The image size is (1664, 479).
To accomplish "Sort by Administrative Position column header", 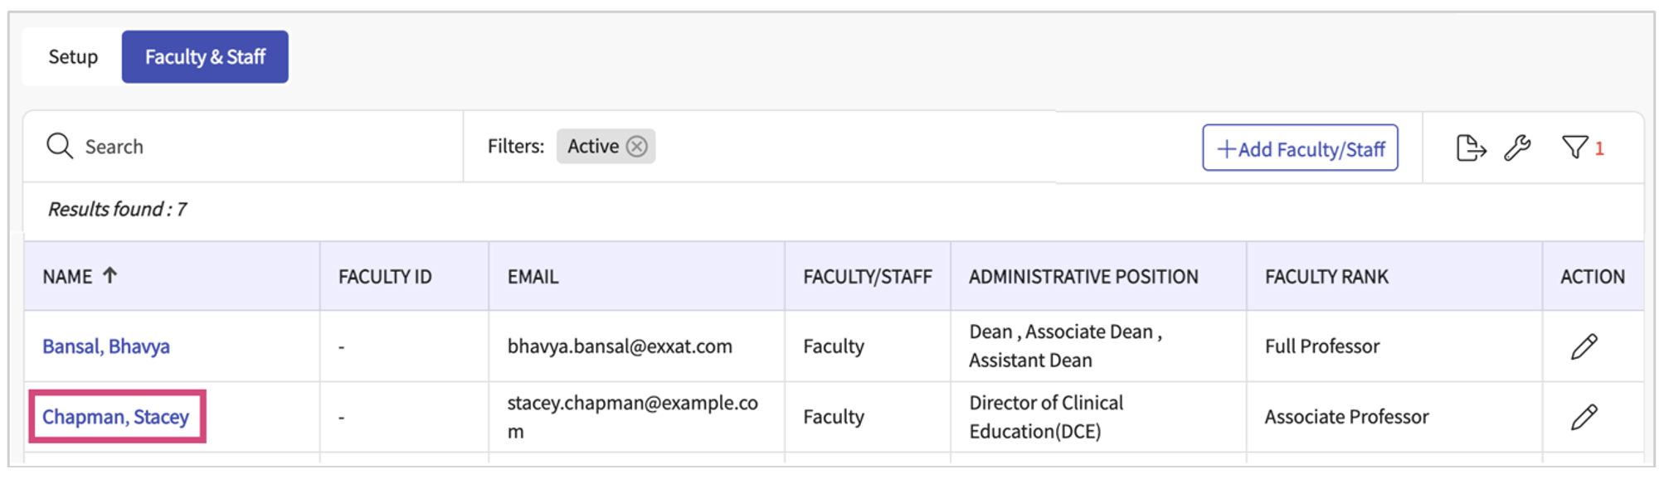I will tap(1083, 277).
